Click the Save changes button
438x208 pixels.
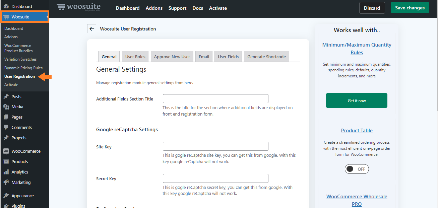[410, 8]
